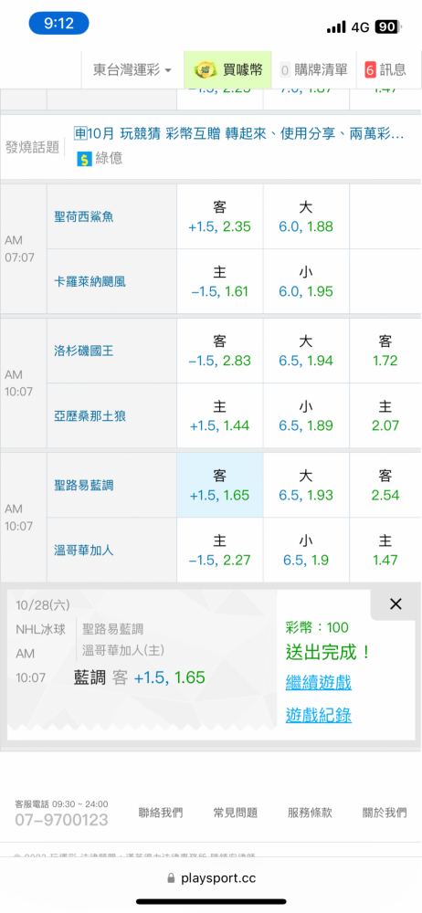The image size is (422, 913).
Task: Click the yellow S icon beside 綠億
Action: click(84, 158)
